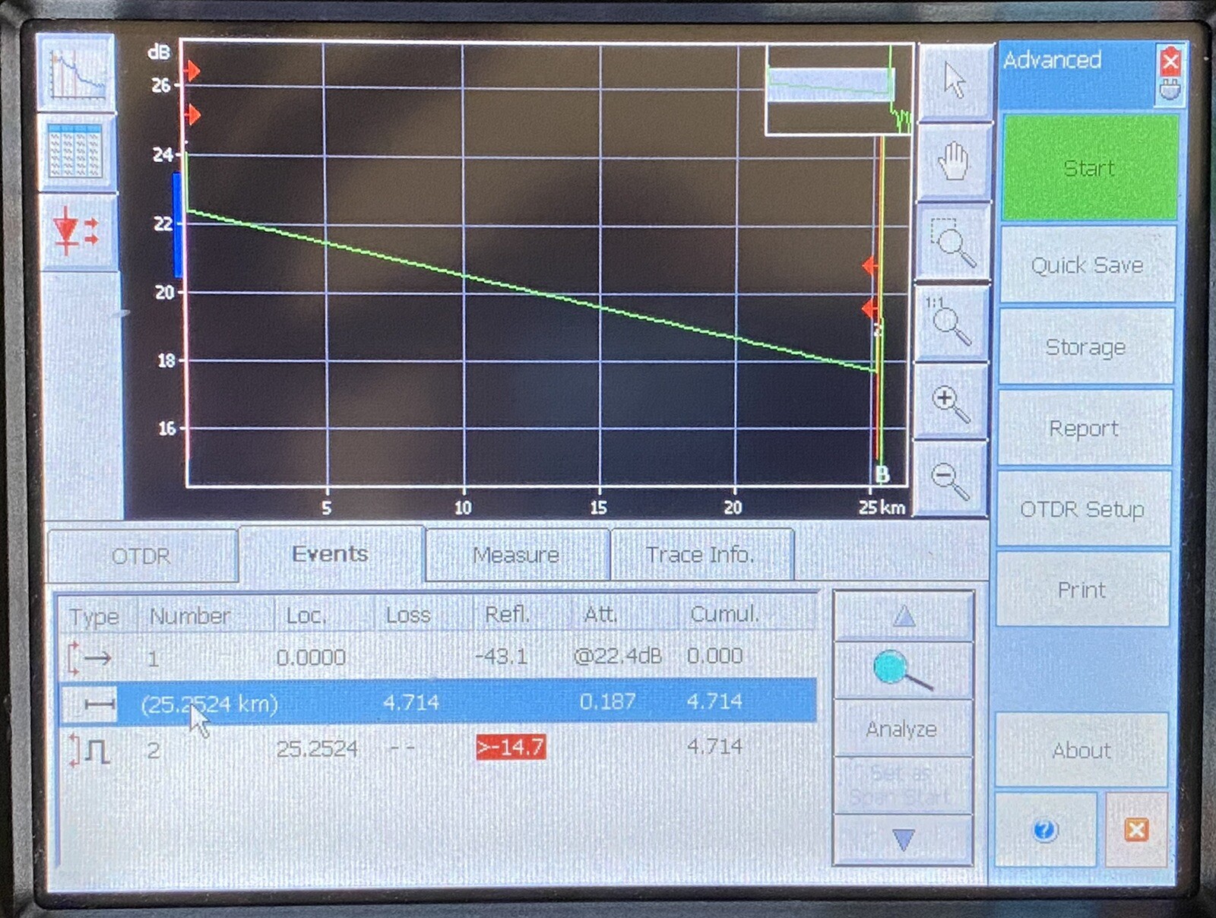The image size is (1216, 918).
Task: Switch to the Measure tab
Action: [x=515, y=555]
